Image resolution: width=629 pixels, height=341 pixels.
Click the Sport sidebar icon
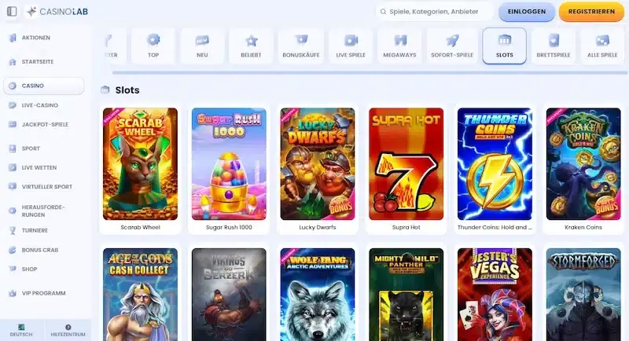pyautogui.click(x=13, y=148)
